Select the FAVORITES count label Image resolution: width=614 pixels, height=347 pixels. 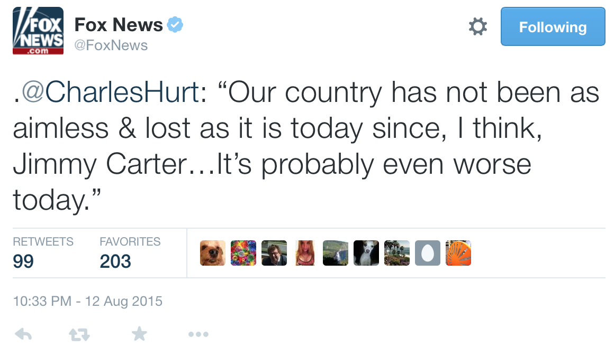130,241
